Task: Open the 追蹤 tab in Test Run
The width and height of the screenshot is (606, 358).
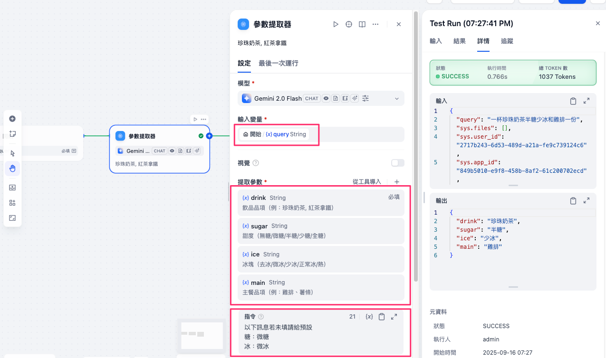Action: [507, 41]
